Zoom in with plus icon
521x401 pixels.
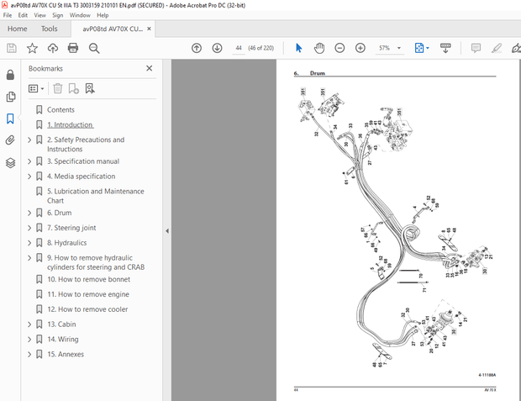tap(360, 48)
